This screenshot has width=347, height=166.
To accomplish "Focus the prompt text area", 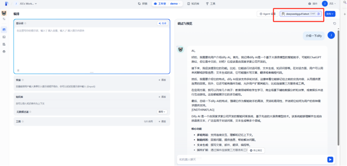I will point(91,49).
